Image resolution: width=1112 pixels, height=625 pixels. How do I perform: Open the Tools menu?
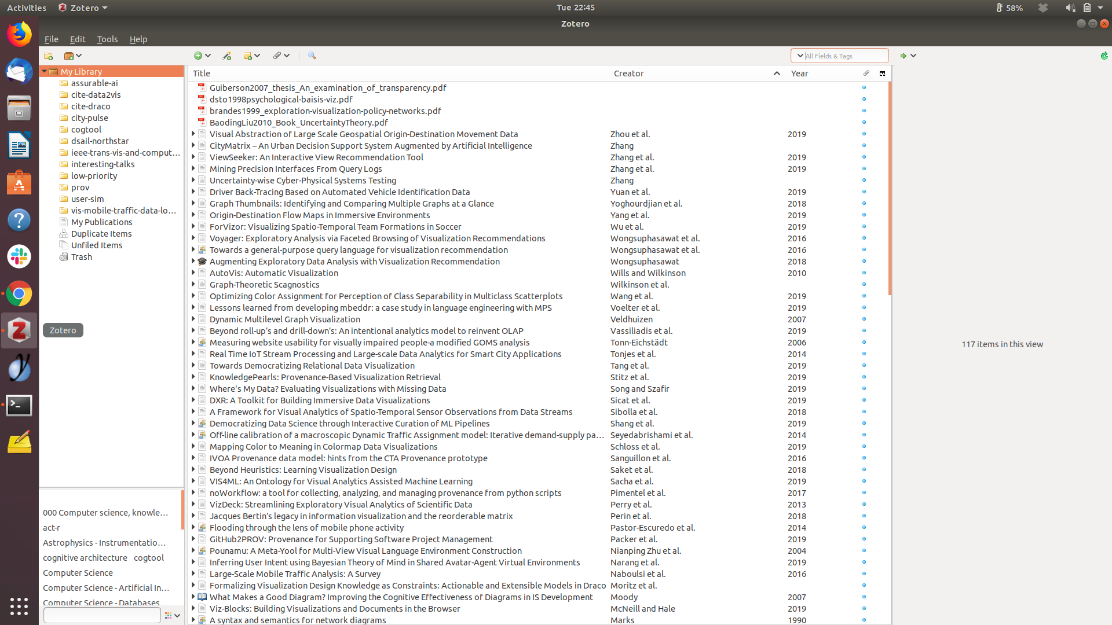(x=107, y=39)
